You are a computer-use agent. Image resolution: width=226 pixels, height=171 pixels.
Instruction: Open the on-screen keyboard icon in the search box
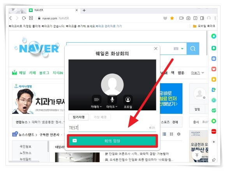[176, 49]
